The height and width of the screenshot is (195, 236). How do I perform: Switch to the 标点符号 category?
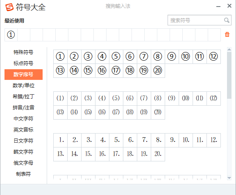tap(23, 63)
